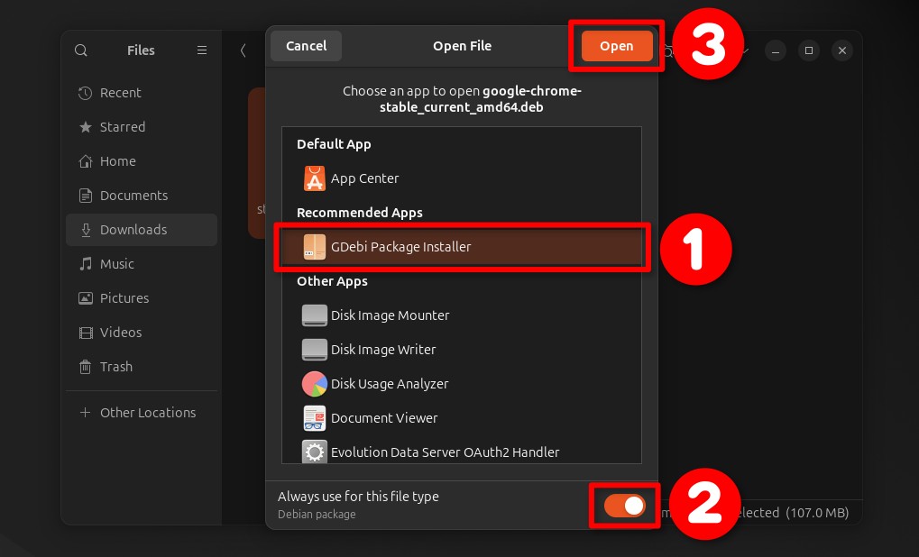Click the Music note icon
This screenshot has width=919, height=557.
86,263
